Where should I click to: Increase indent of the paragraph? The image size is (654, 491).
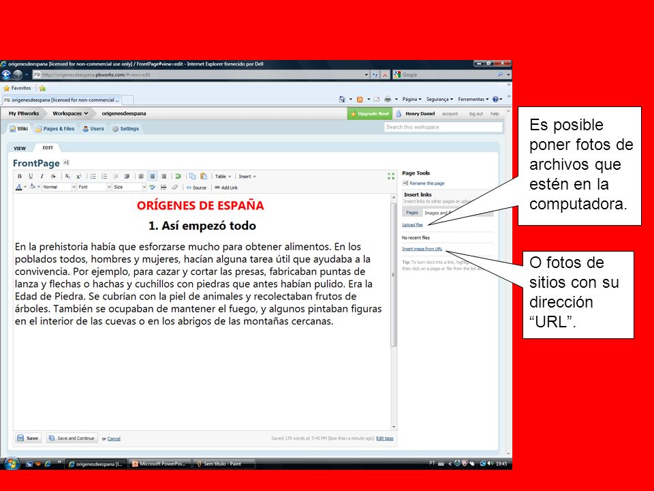click(x=127, y=176)
